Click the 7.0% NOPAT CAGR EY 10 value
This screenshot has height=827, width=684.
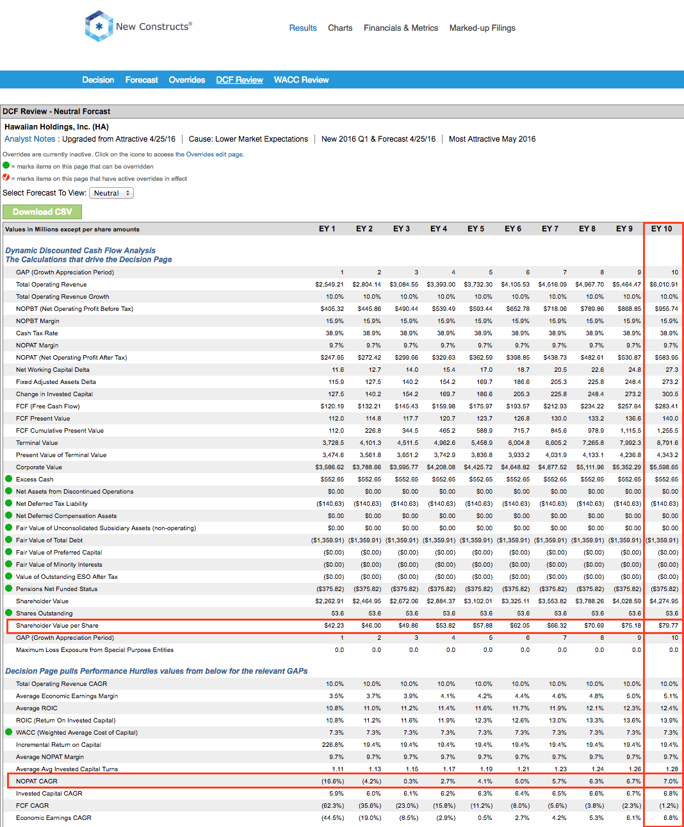click(x=671, y=781)
